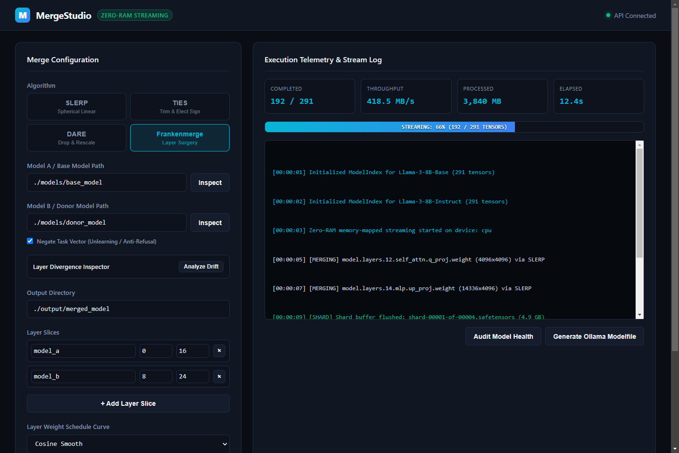
Task: Edit model_b start layer value 8
Action: click(x=156, y=376)
